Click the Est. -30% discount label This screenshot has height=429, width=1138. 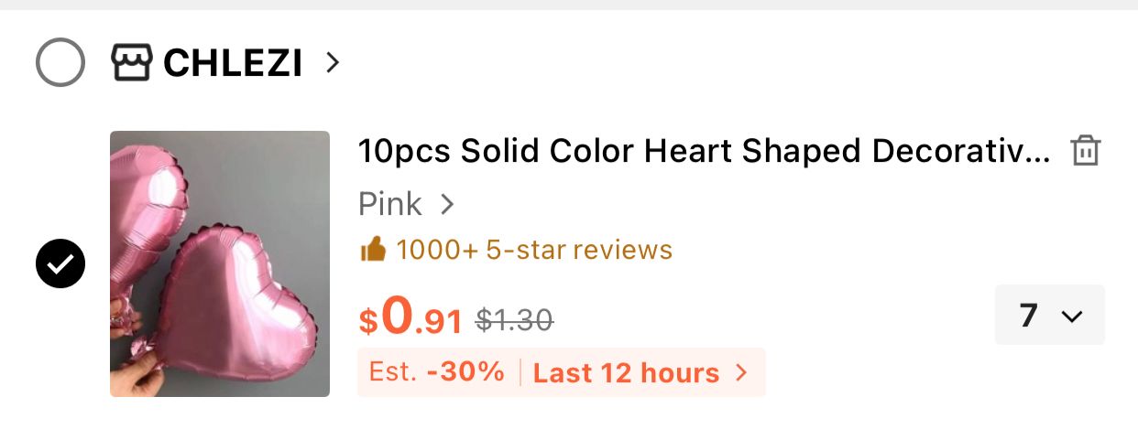pyautogui.click(x=437, y=372)
